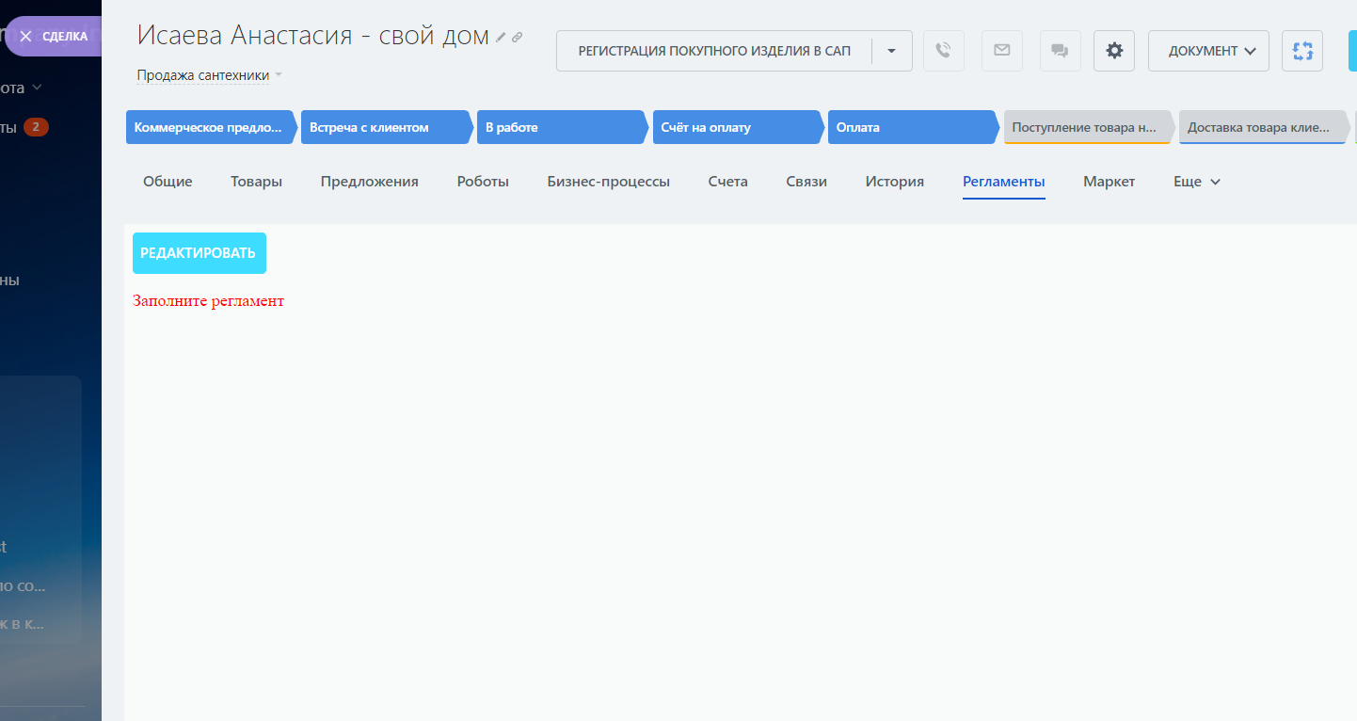Go to the История tab
The width and height of the screenshot is (1357, 721).
[x=894, y=182]
